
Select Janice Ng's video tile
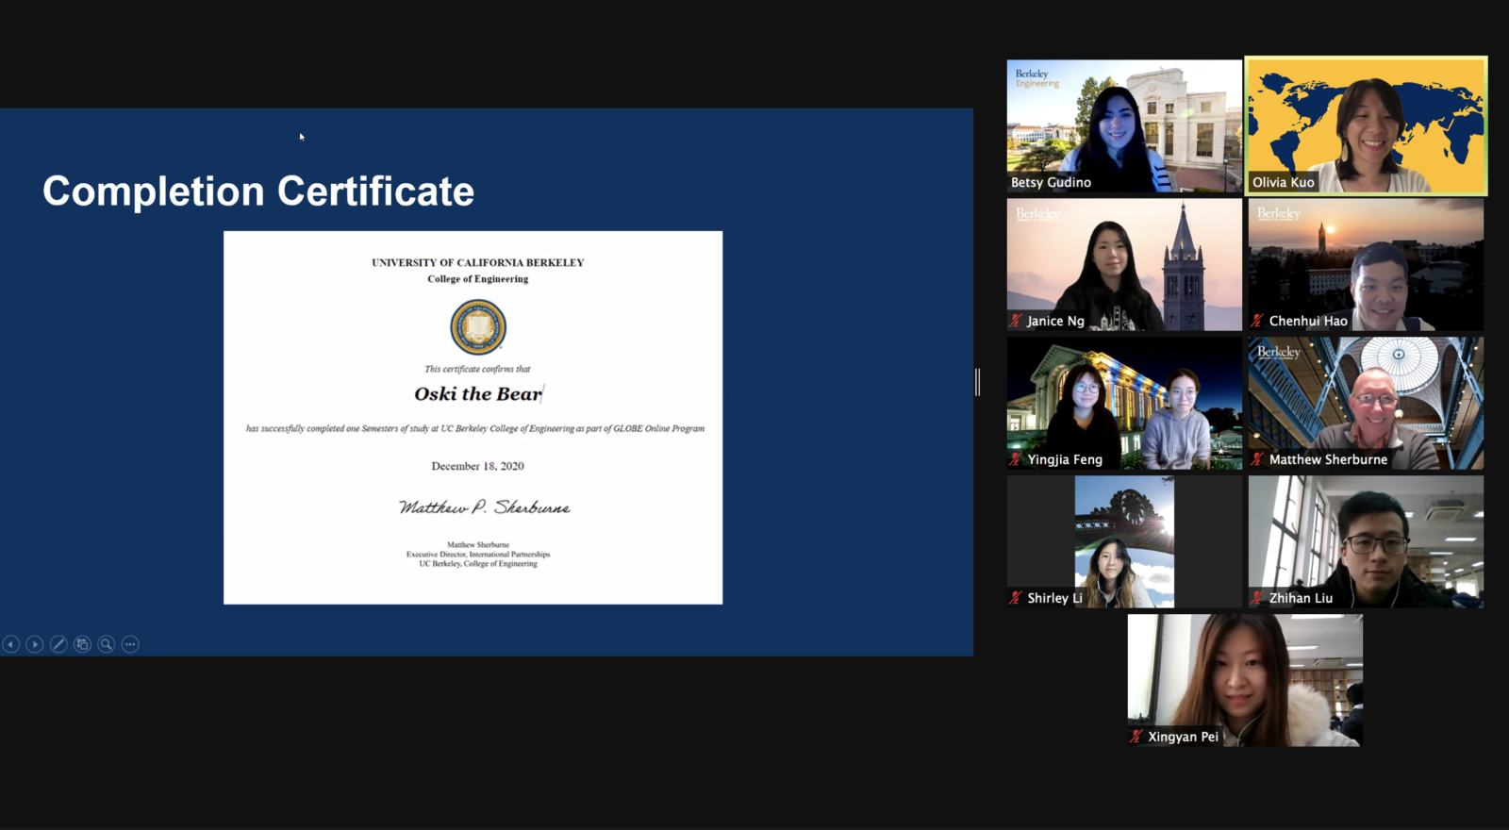[x=1124, y=264]
